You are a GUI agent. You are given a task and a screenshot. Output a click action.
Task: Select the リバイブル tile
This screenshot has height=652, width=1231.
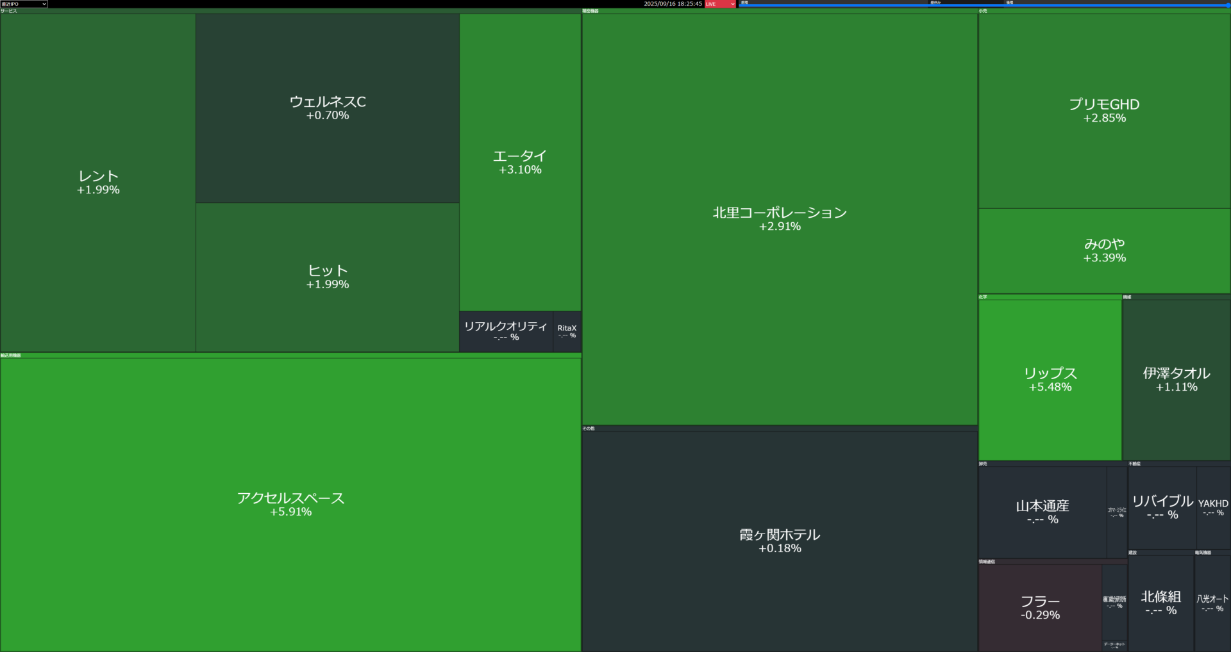(x=1162, y=507)
